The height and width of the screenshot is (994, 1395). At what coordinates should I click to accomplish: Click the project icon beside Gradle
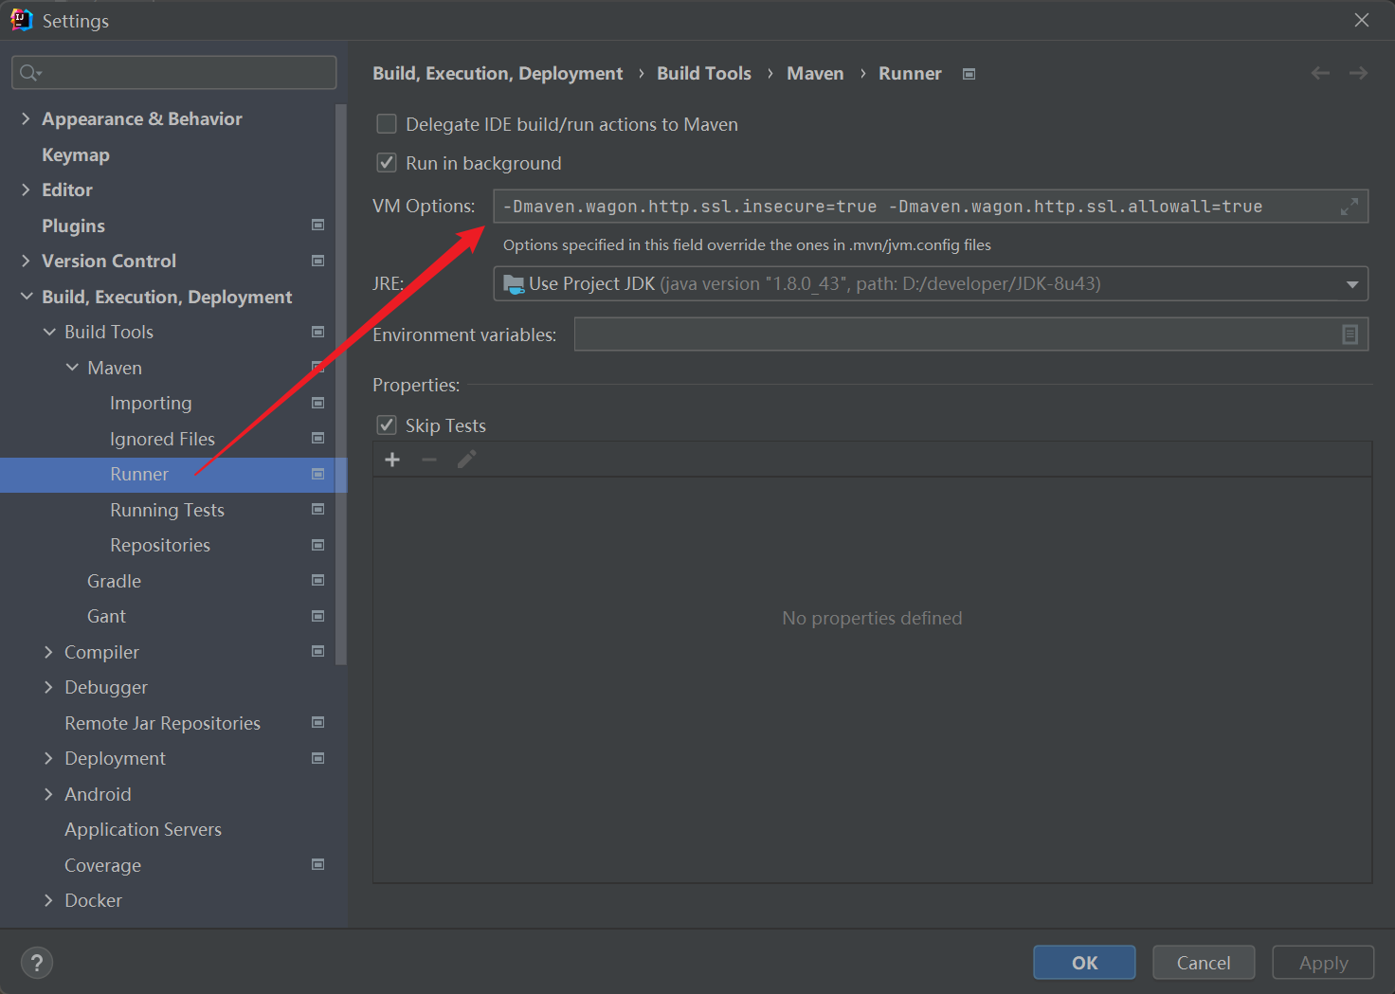coord(318,580)
